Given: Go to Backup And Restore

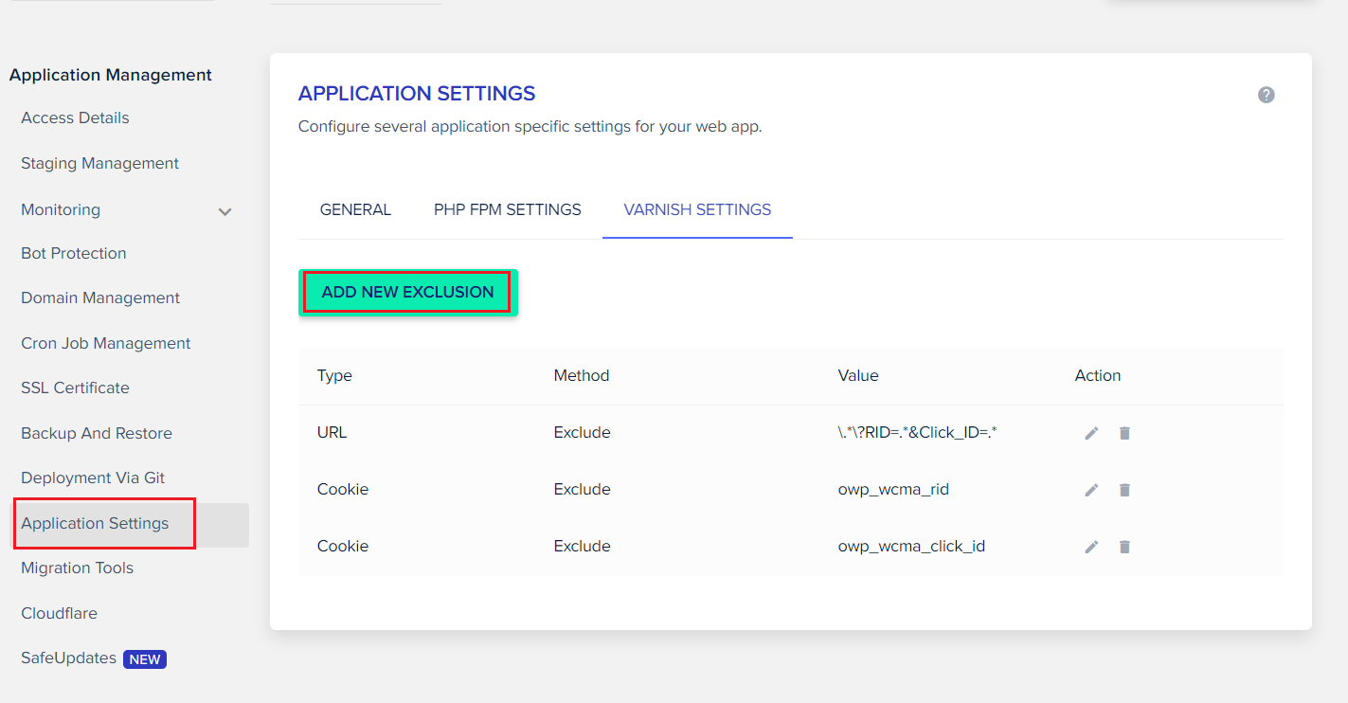Looking at the screenshot, I should [x=97, y=433].
